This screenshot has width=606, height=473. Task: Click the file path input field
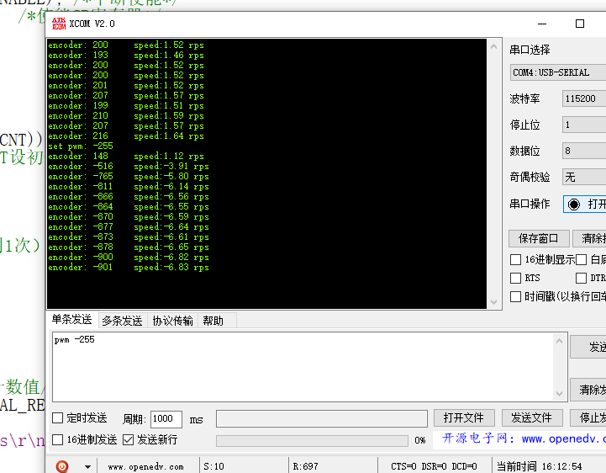click(322, 418)
